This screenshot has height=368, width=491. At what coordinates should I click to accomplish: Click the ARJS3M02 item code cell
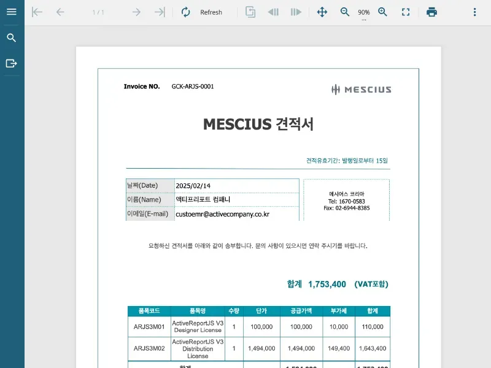pyautogui.click(x=149, y=348)
